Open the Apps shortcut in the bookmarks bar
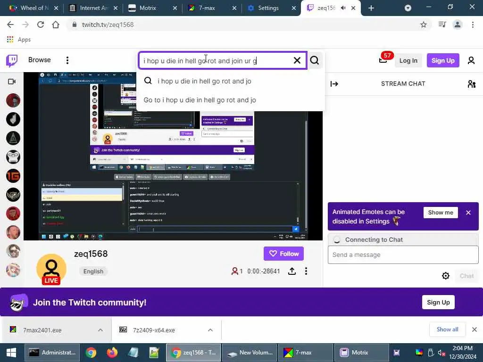The image size is (483, 362). [19, 40]
